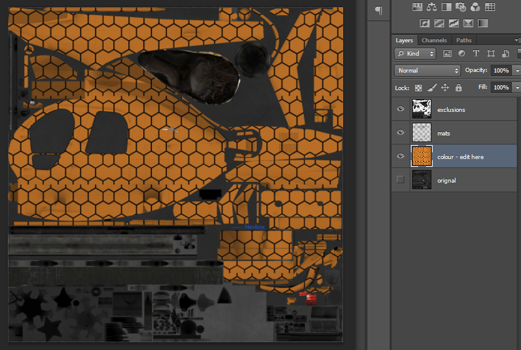521x350 pixels.
Task: Open the Opacity slider dropdown arrow
Action: tap(516, 71)
